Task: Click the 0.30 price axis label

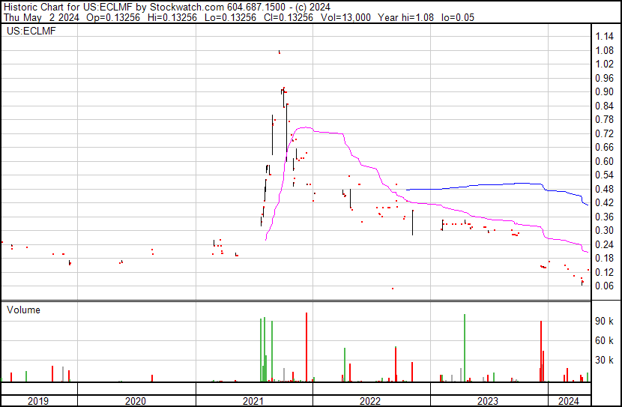Action: (605, 230)
